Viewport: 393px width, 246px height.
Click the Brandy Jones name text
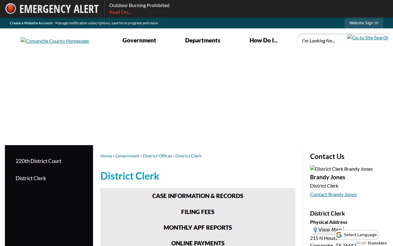click(x=328, y=177)
